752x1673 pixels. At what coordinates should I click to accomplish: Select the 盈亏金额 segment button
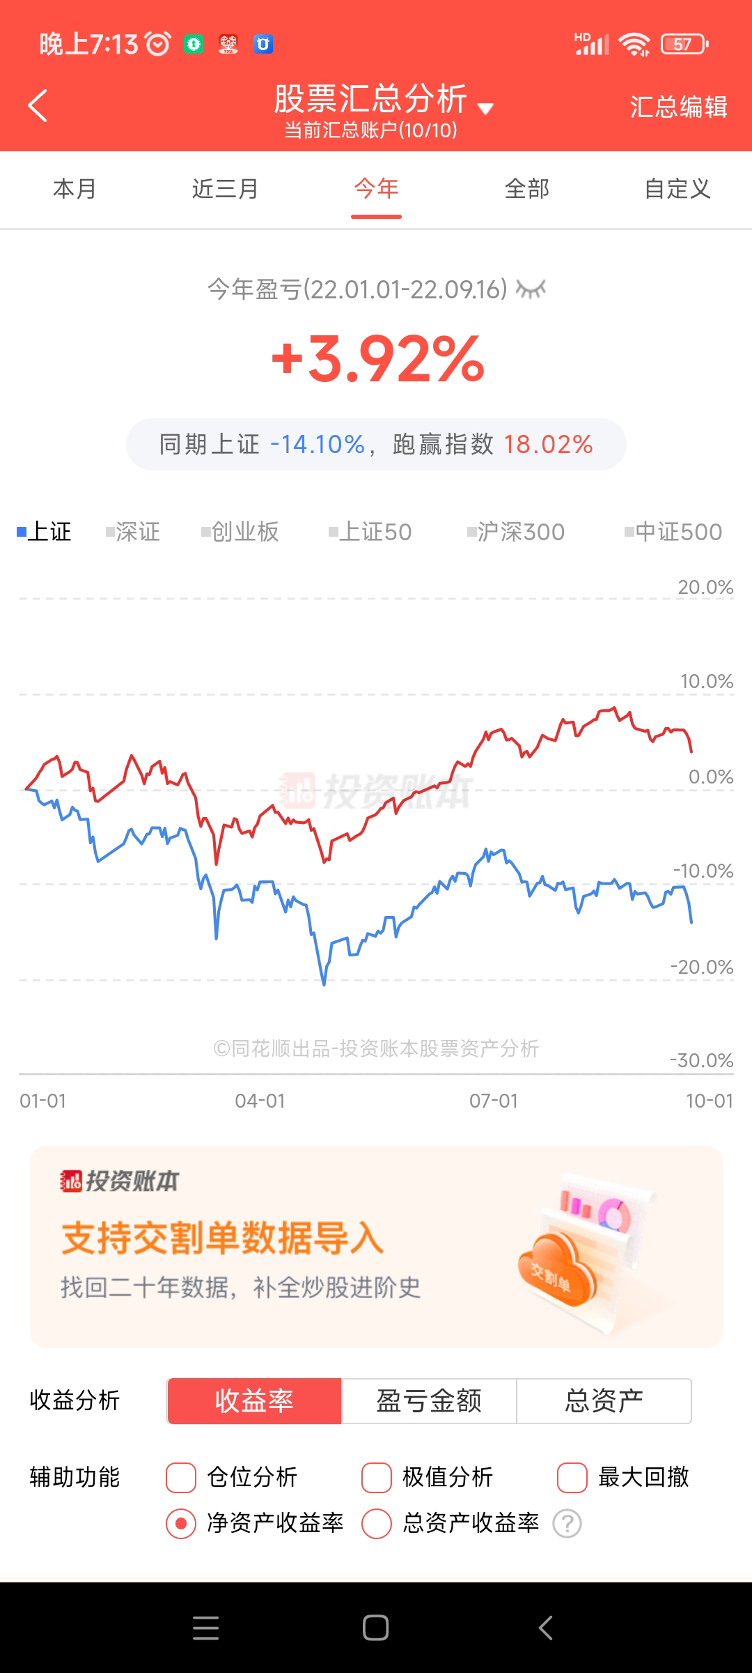click(429, 1400)
